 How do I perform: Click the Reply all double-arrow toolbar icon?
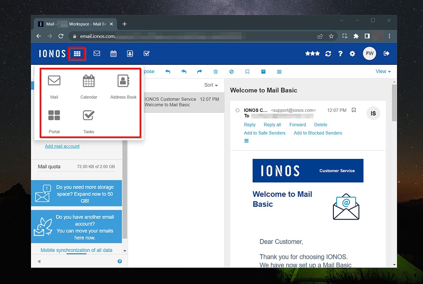coord(184,72)
